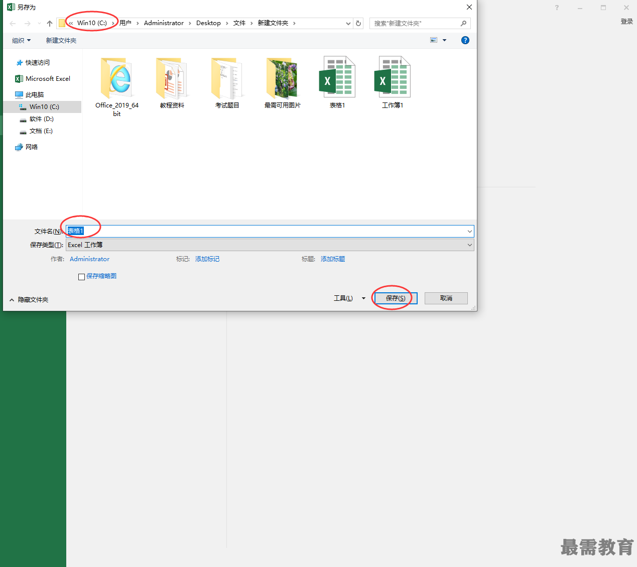Click author Administrator link

pyautogui.click(x=89, y=259)
